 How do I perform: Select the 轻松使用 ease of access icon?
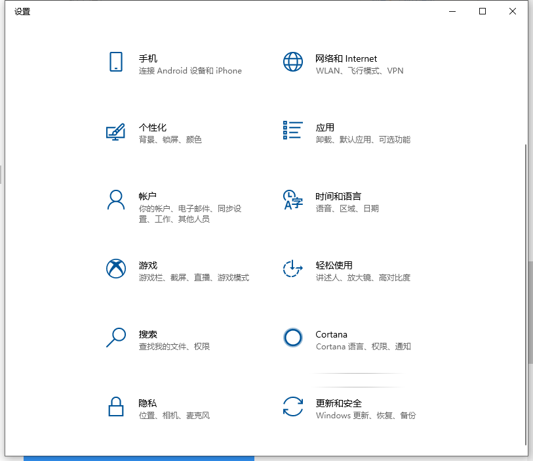(x=292, y=269)
